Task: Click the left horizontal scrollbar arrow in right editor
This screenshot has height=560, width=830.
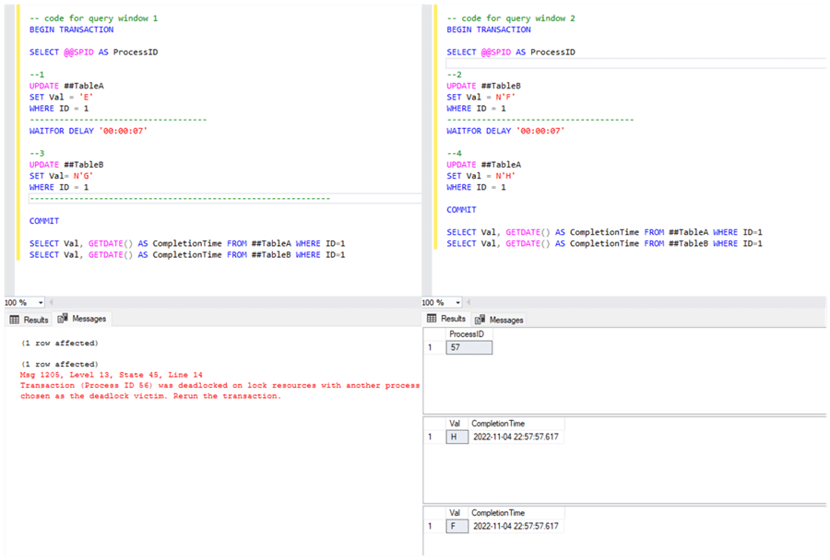Action: [469, 302]
